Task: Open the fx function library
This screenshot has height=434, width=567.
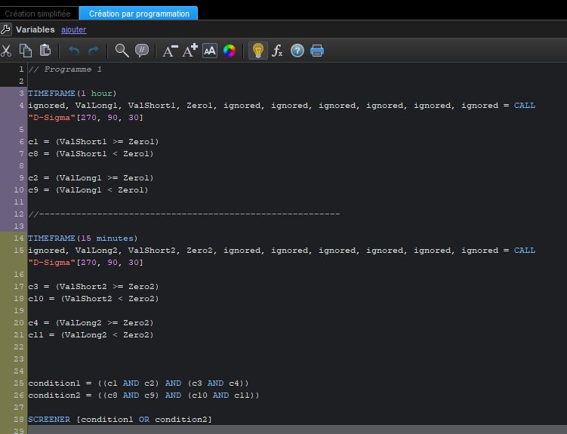Action: click(277, 51)
